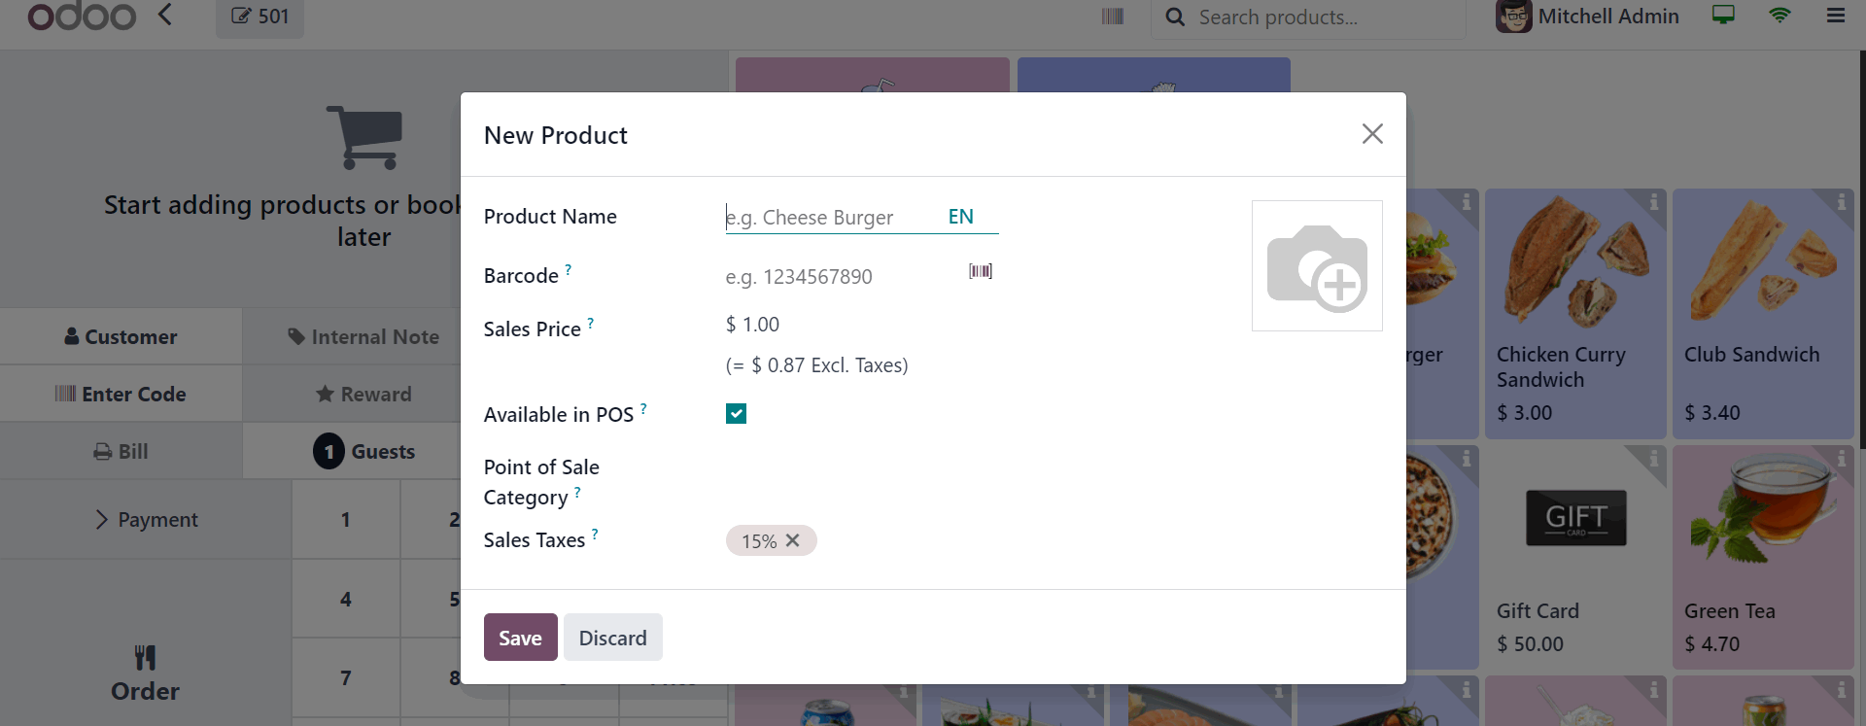Image resolution: width=1866 pixels, height=726 pixels.
Task: Save the new product
Action: (520, 638)
